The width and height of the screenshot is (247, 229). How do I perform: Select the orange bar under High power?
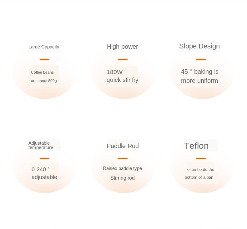123,59
